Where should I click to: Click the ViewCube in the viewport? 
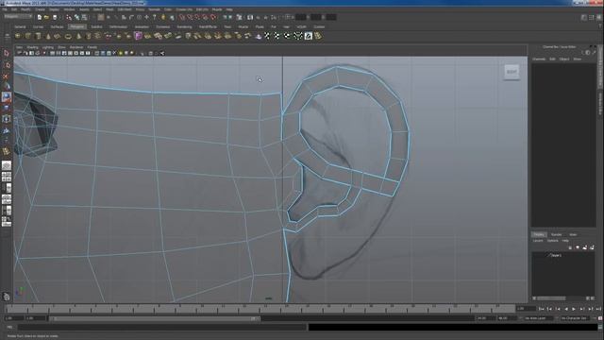512,72
